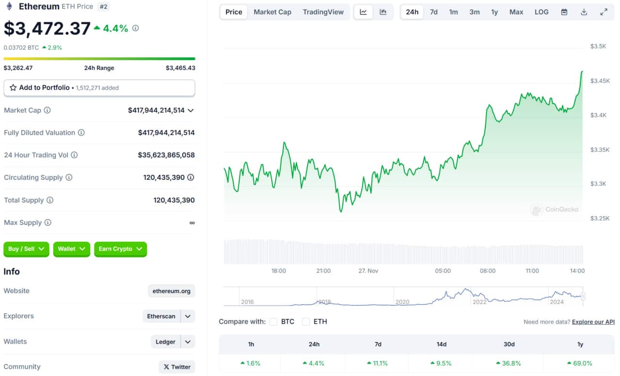Tick the ETH compare checkbox

coord(306,322)
